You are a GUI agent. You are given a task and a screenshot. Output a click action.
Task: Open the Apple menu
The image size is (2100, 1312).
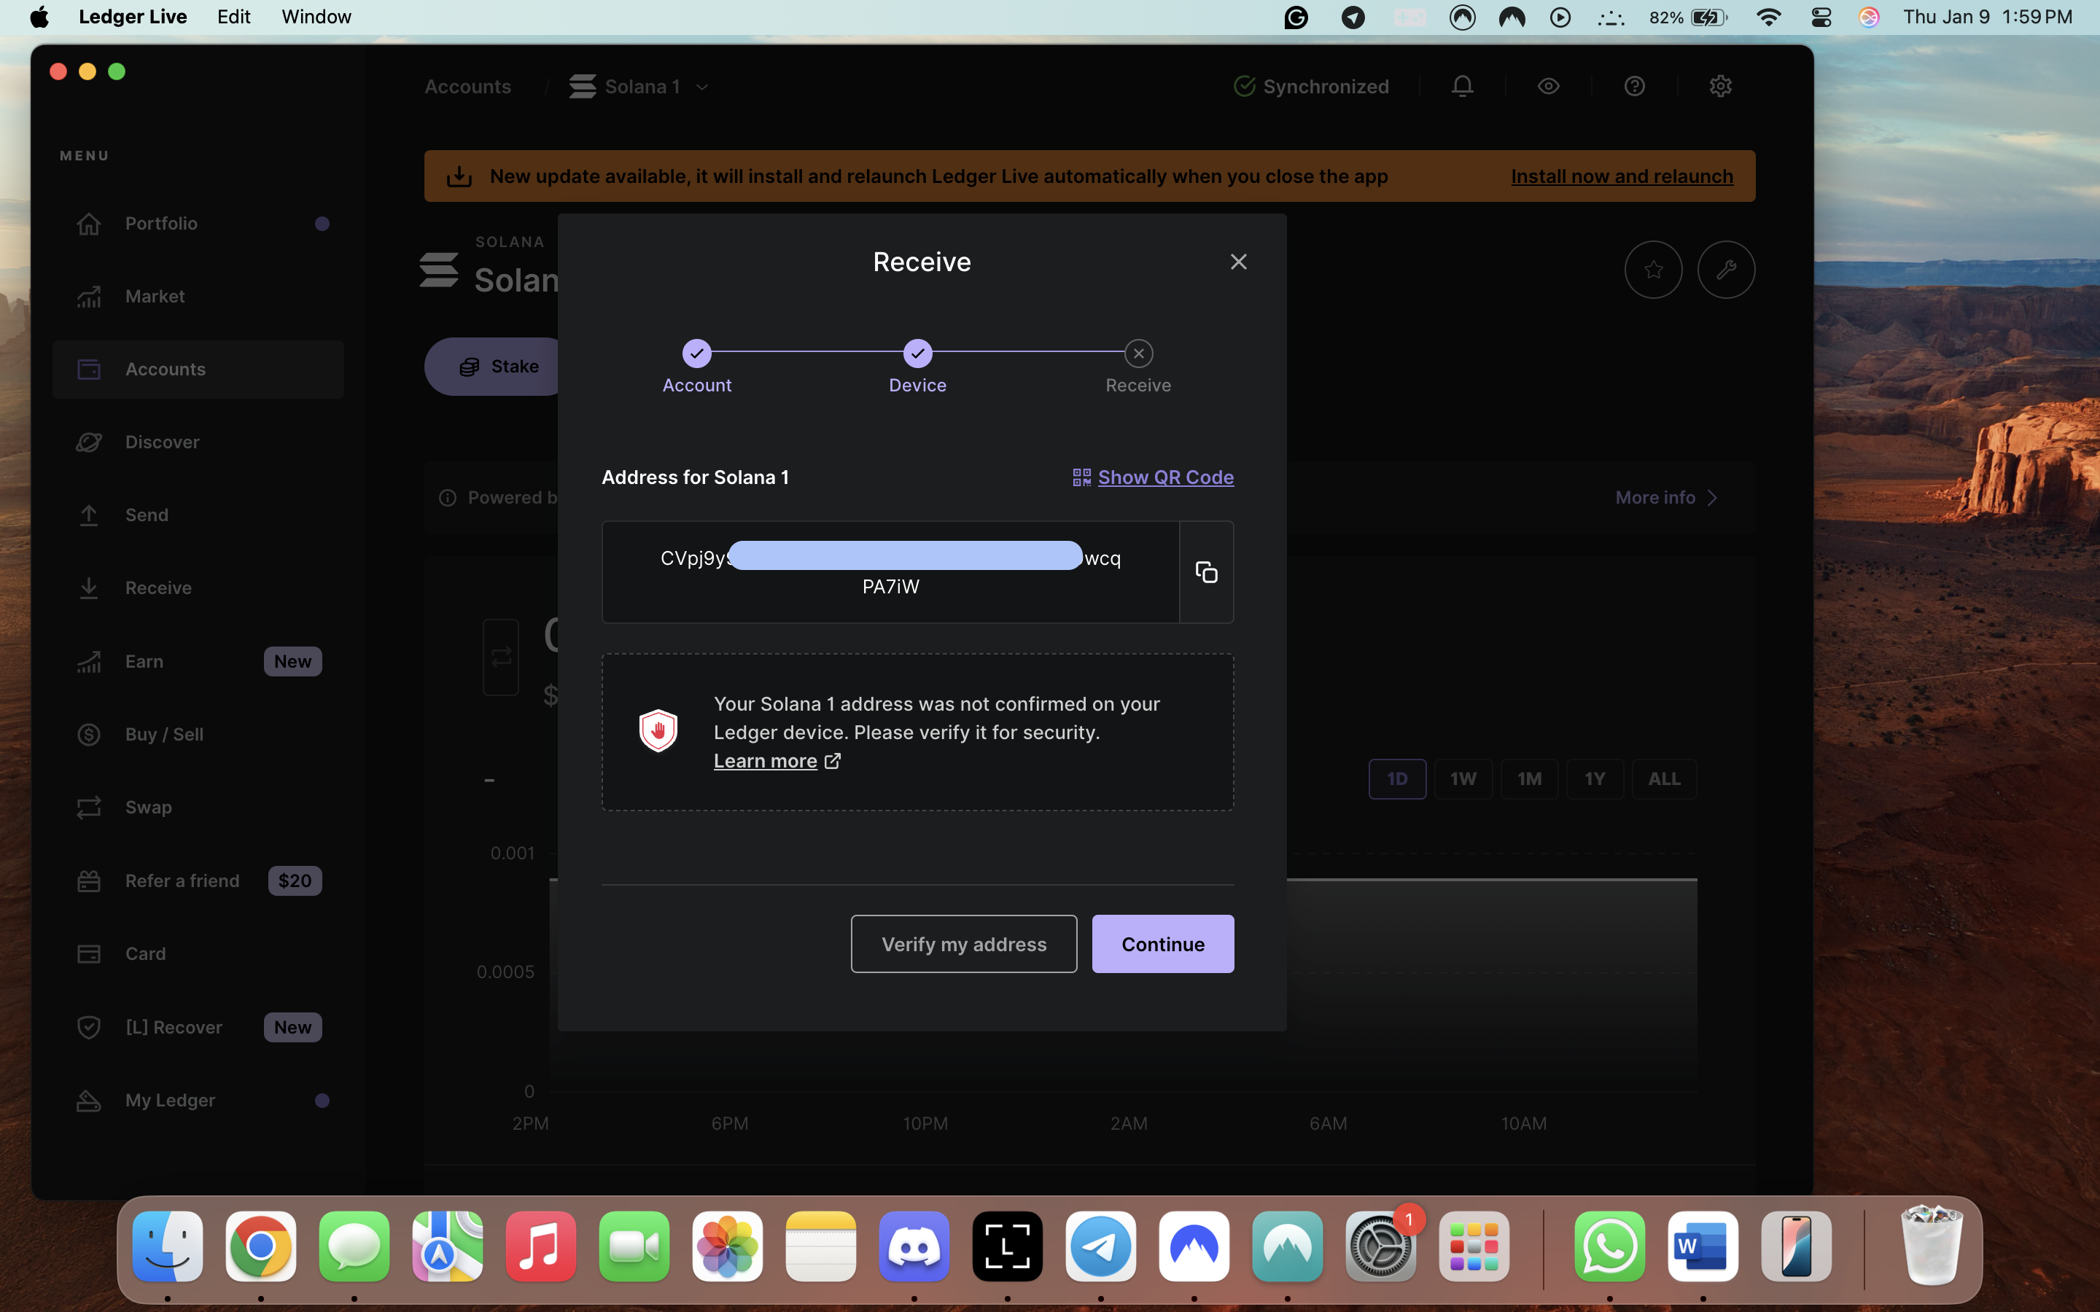pyautogui.click(x=39, y=17)
